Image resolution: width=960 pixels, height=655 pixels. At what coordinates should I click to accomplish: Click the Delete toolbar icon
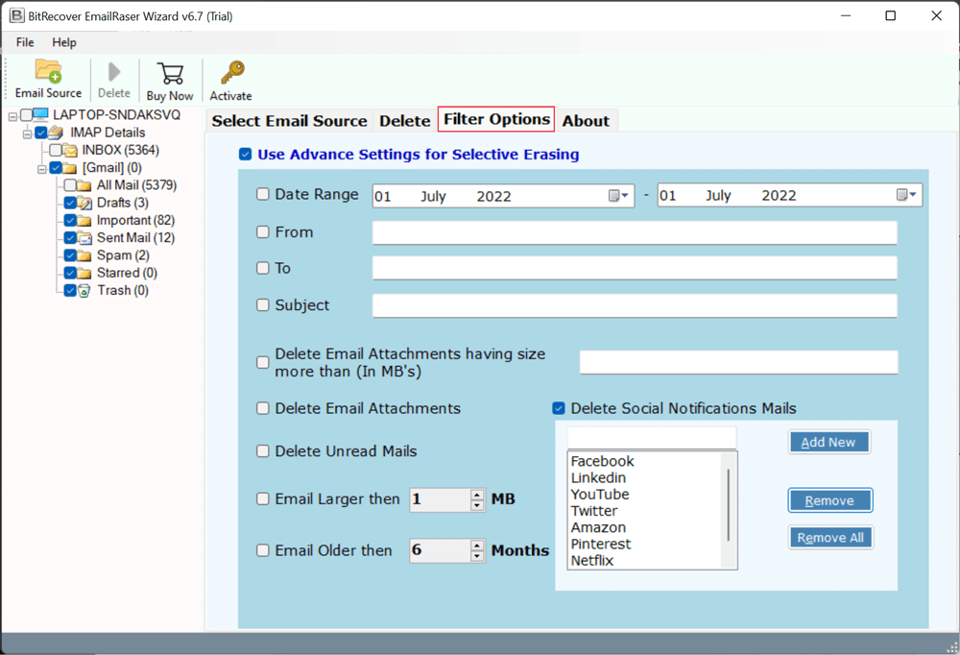pos(114,74)
